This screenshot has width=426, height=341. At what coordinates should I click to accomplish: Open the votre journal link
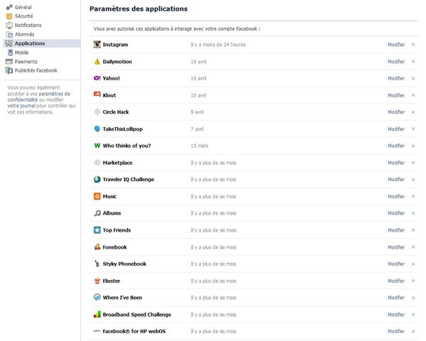point(21,106)
